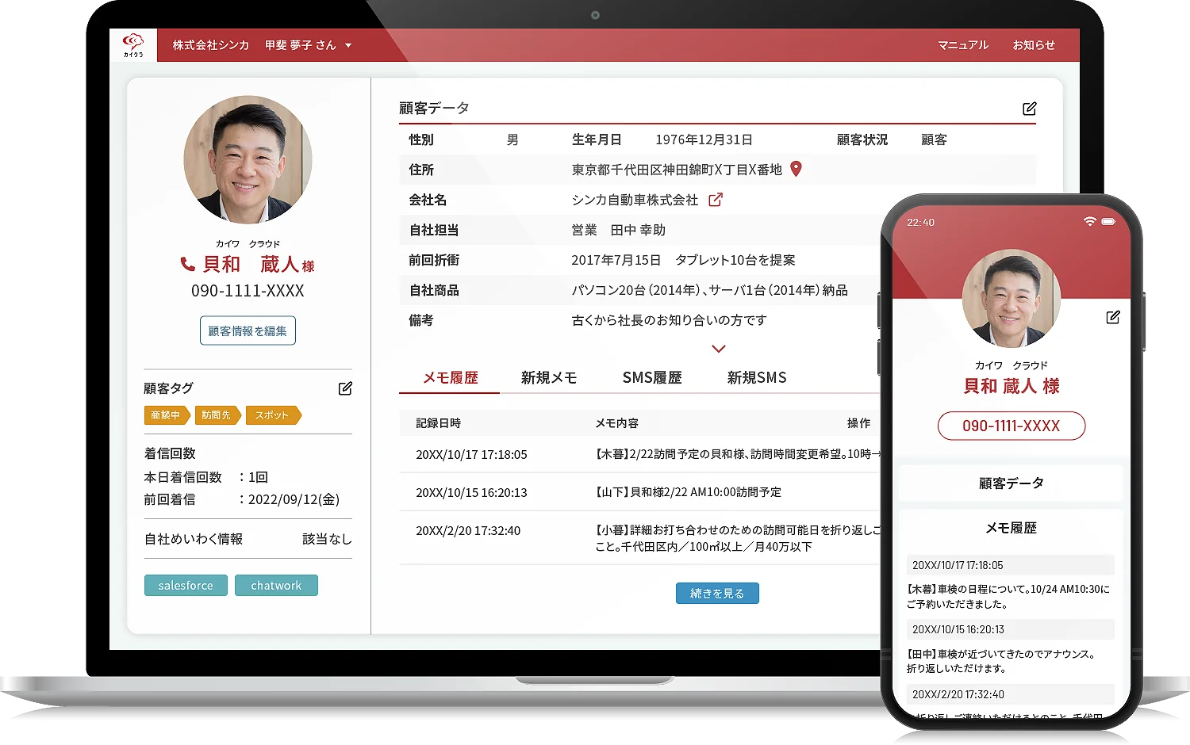1190x745 pixels.
Task: Open the 甲斐 夢子 さん user dropdown
Action: pos(308,45)
